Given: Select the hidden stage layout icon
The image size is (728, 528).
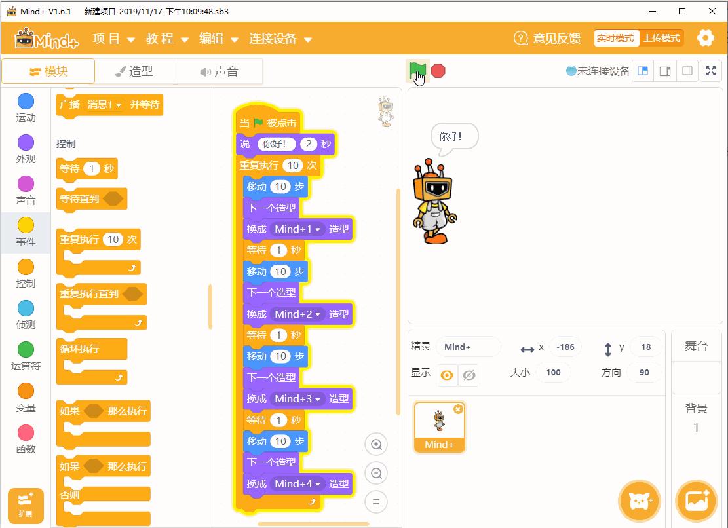Looking at the screenshot, I should [687, 71].
